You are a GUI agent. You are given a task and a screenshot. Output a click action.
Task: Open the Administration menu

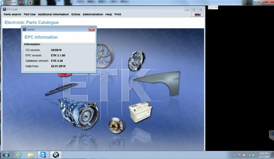93,14
